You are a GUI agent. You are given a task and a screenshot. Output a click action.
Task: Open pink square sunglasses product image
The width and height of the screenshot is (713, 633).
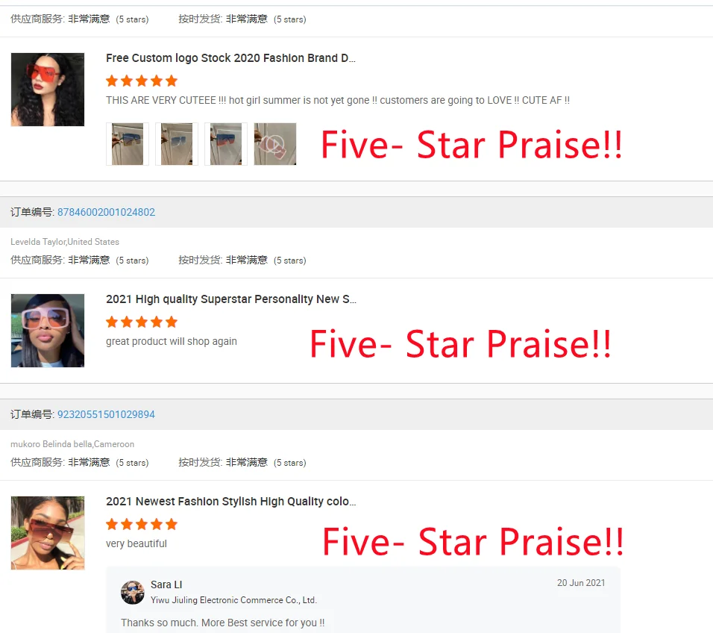[48, 331]
